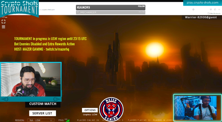Enter fullscreen with the corner-brackets icon
222x122 pixels.
(4, 21)
